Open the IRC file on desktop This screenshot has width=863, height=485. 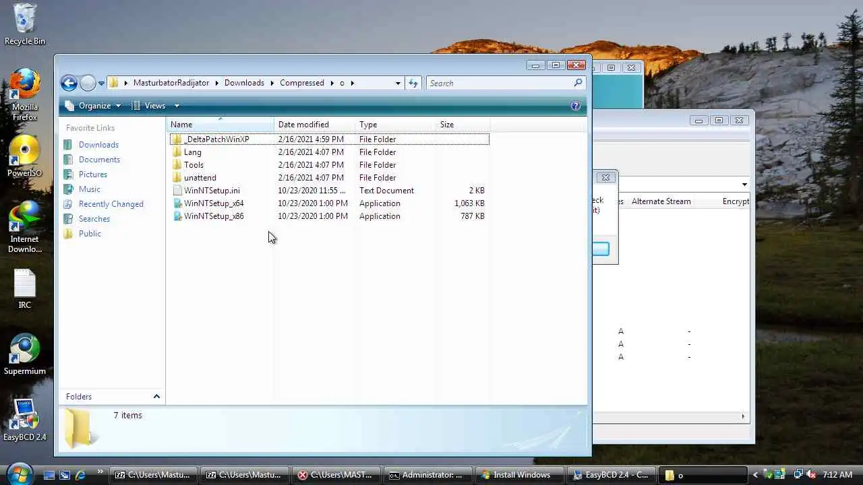pos(25,288)
